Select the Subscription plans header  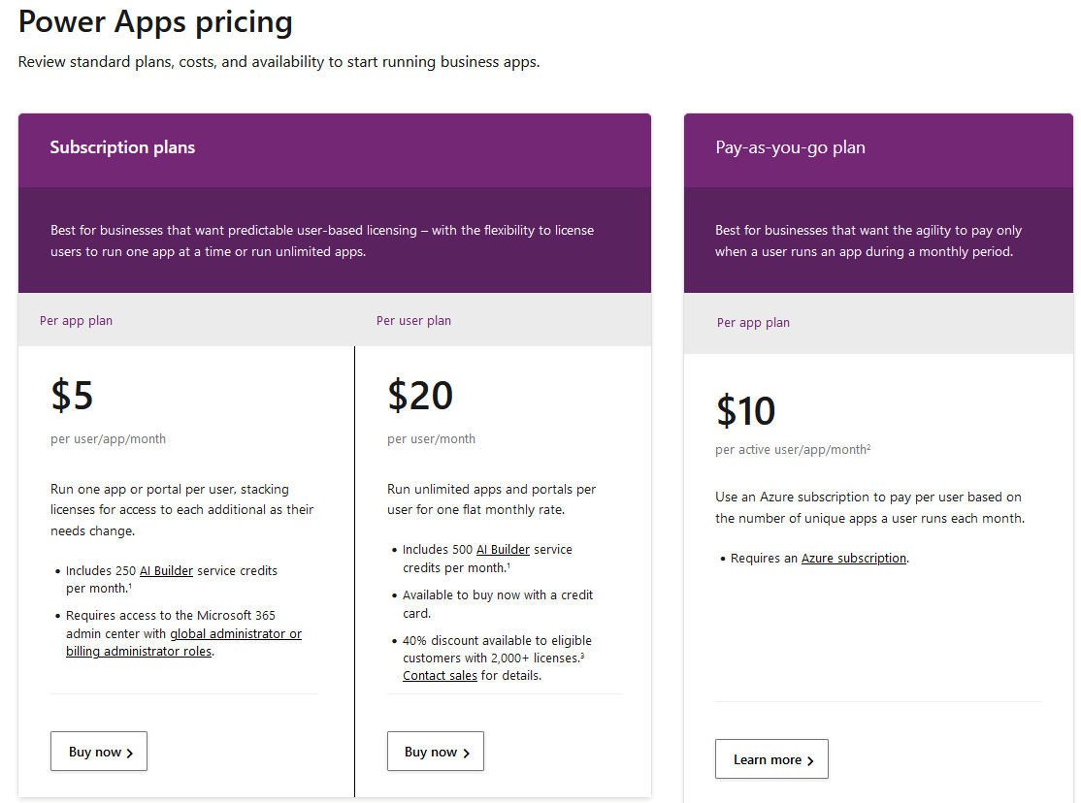click(x=122, y=147)
